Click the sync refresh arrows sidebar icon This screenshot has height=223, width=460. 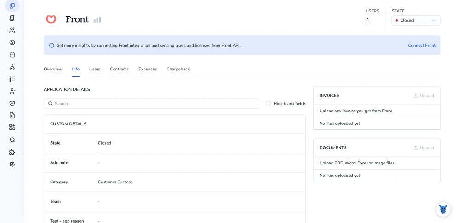[12, 140]
